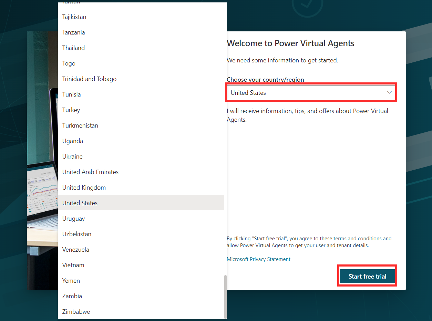The height and width of the screenshot is (321, 432).
Task: Click the country dropdown chevron arrow
Action: tap(389, 92)
